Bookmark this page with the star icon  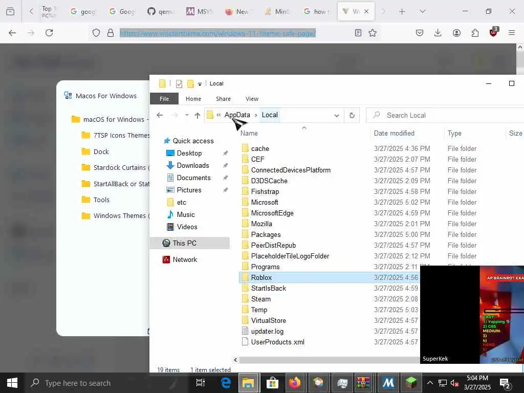tap(373, 33)
